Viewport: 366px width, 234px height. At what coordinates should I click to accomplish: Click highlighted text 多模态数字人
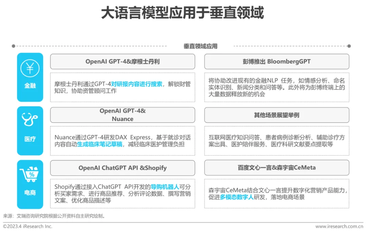click(x=237, y=197)
